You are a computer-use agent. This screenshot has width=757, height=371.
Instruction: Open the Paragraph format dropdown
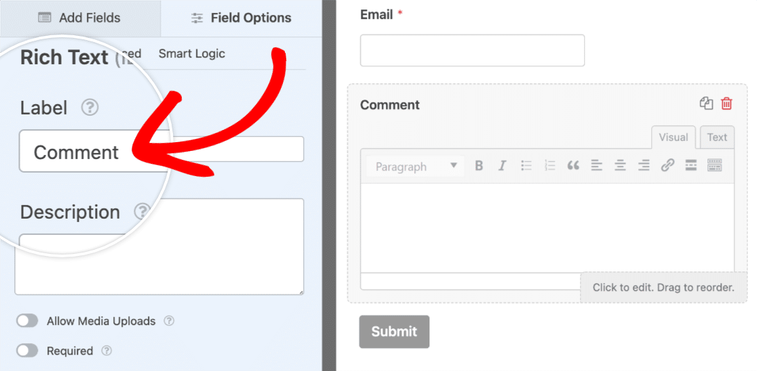(415, 167)
